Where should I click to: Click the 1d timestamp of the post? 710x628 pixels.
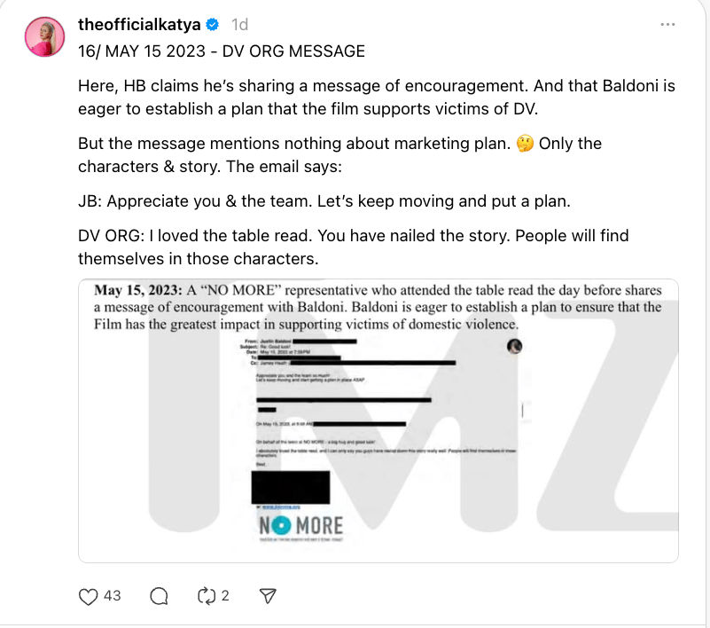point(239,25)
